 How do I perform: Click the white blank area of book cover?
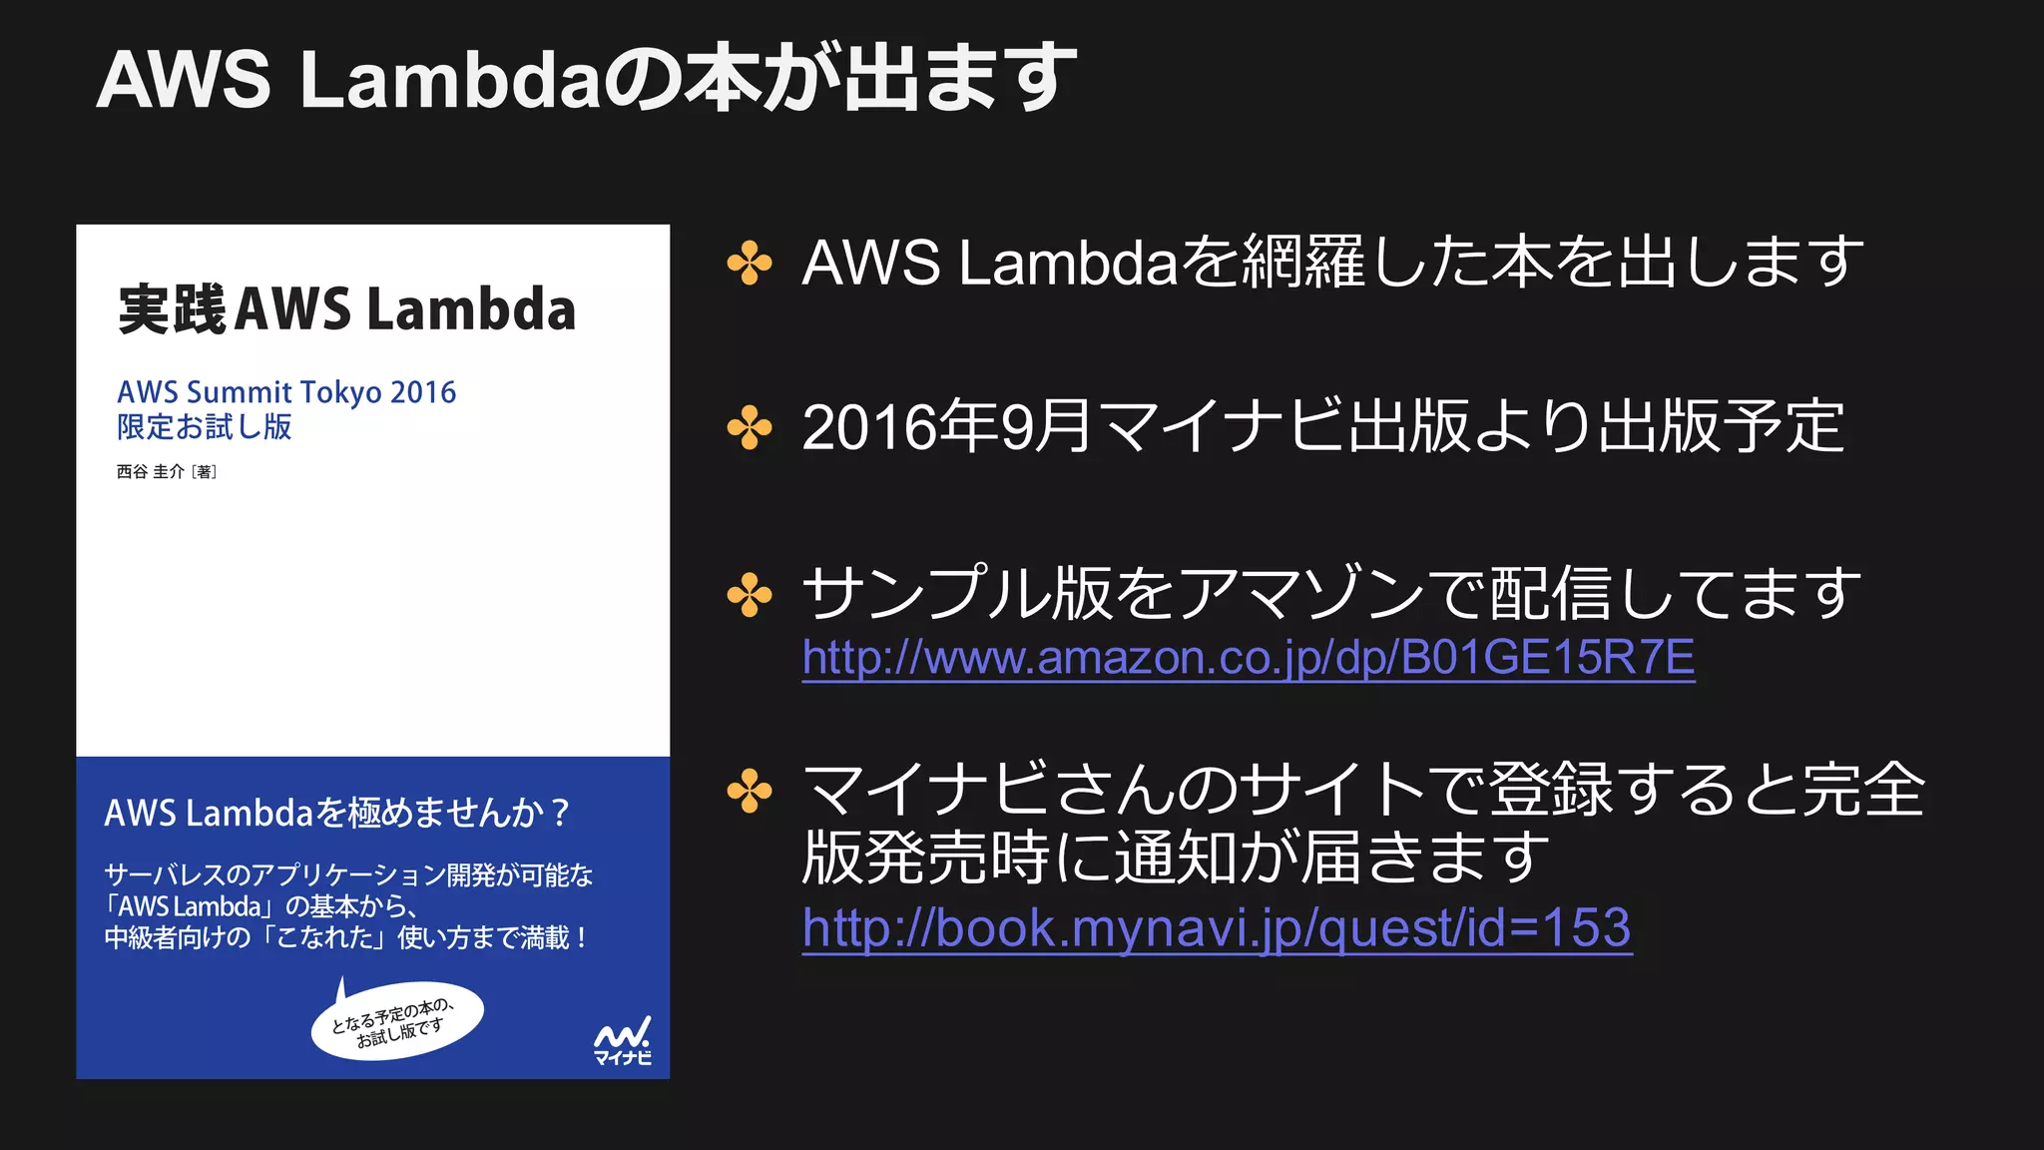click(x=372, y=619)
